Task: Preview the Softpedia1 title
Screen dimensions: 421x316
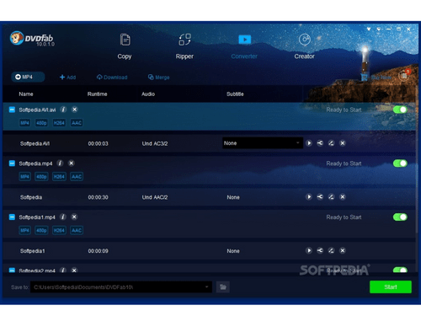Action: (x=309, y=250)
